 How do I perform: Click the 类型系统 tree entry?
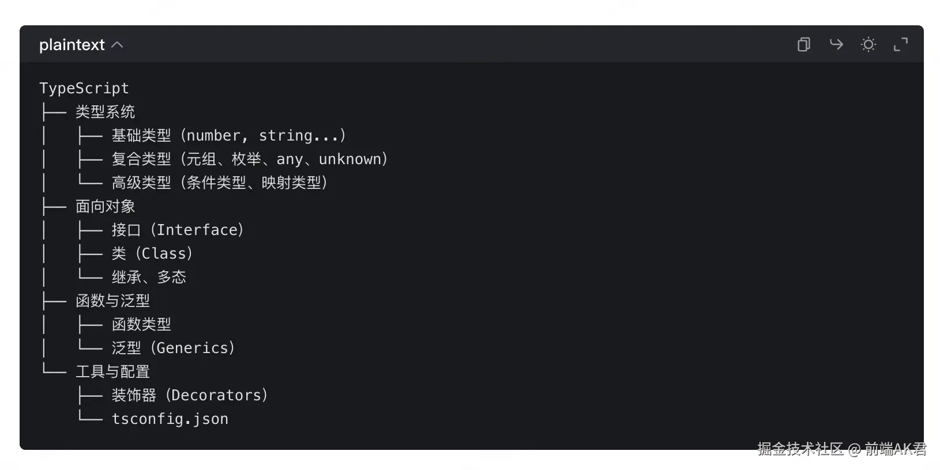click(105, 112)
